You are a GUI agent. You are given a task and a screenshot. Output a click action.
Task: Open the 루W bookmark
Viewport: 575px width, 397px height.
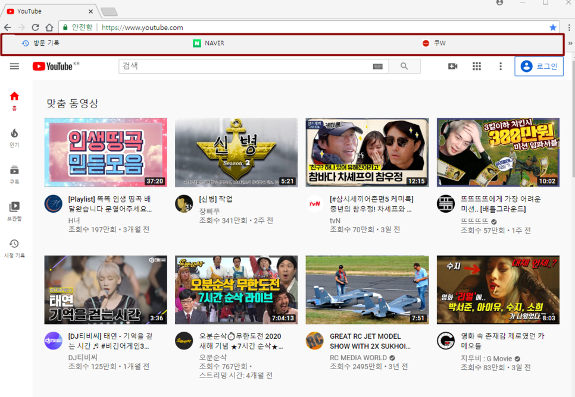[x=434, y=43]
